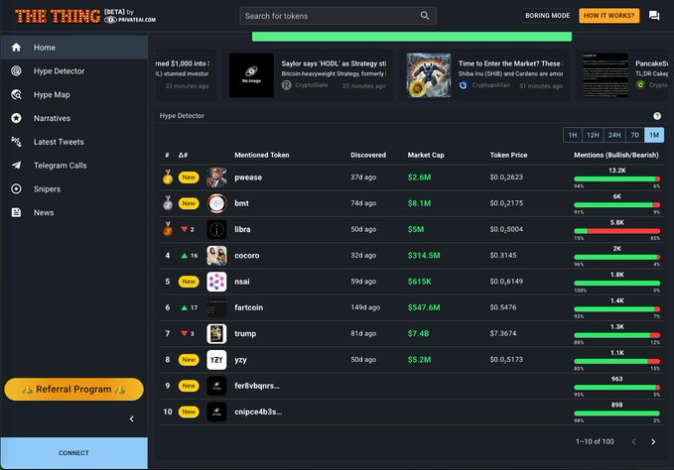
Task: Click the cocoro token avatar
Action: click(216, 256)
